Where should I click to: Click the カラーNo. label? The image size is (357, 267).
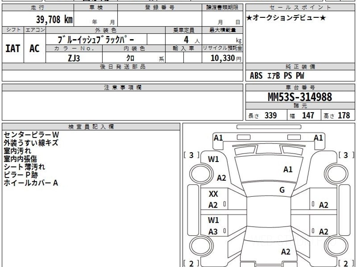(x=74, y=48)
